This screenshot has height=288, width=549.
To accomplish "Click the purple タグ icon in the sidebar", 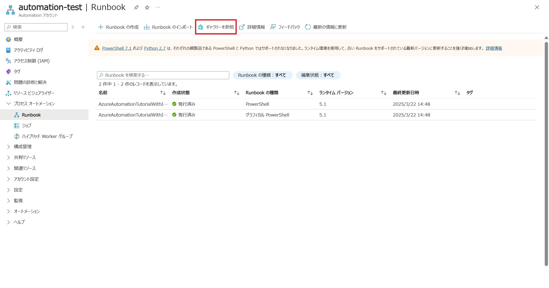I will 8,71.
